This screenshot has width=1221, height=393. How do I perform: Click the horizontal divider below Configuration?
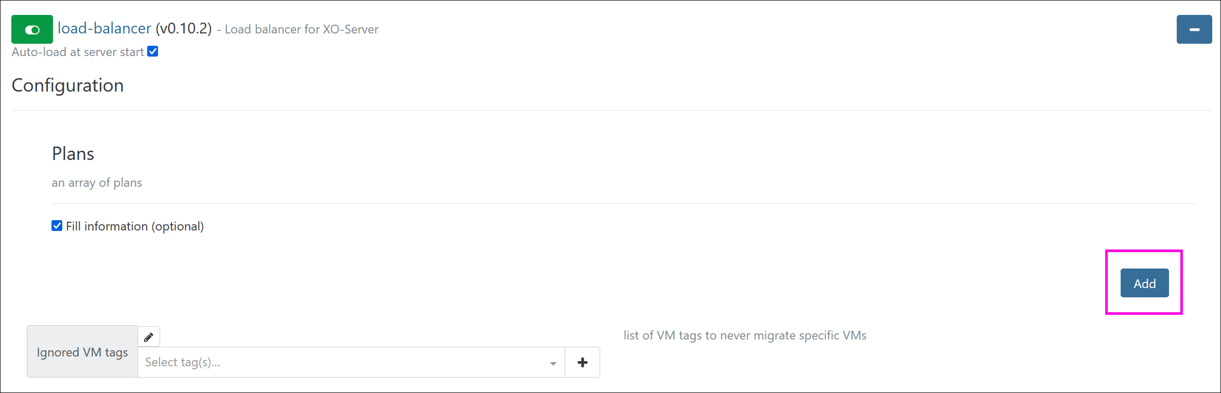click(x=612, y=110)
